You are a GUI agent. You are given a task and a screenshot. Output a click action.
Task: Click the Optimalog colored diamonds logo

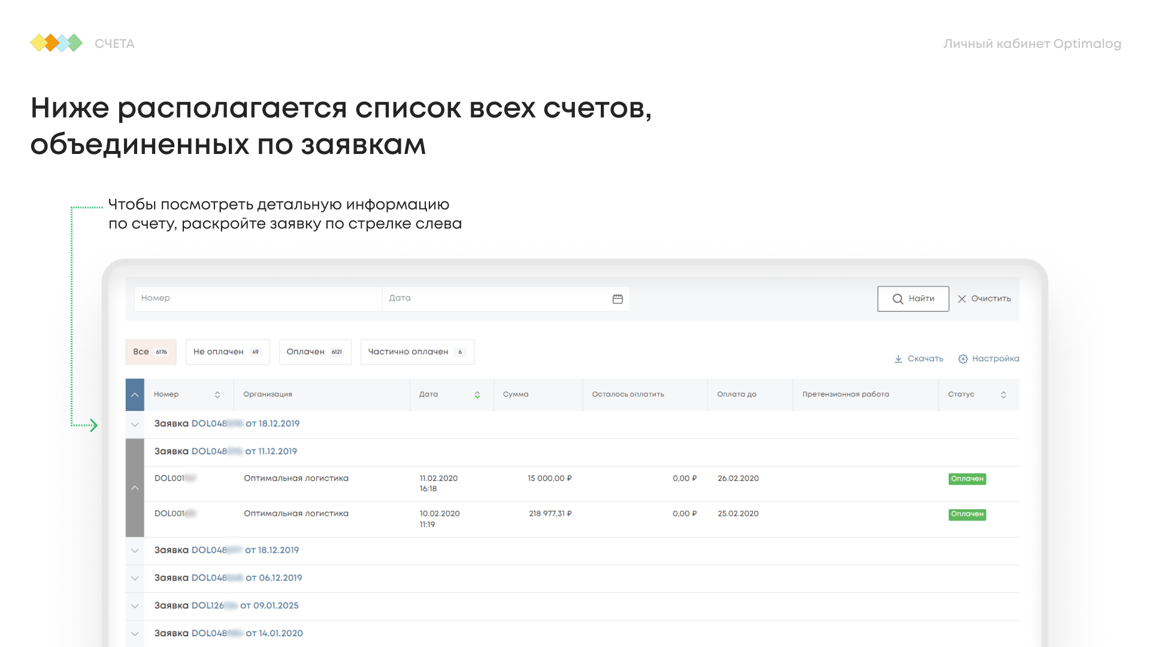coord(56,43)
